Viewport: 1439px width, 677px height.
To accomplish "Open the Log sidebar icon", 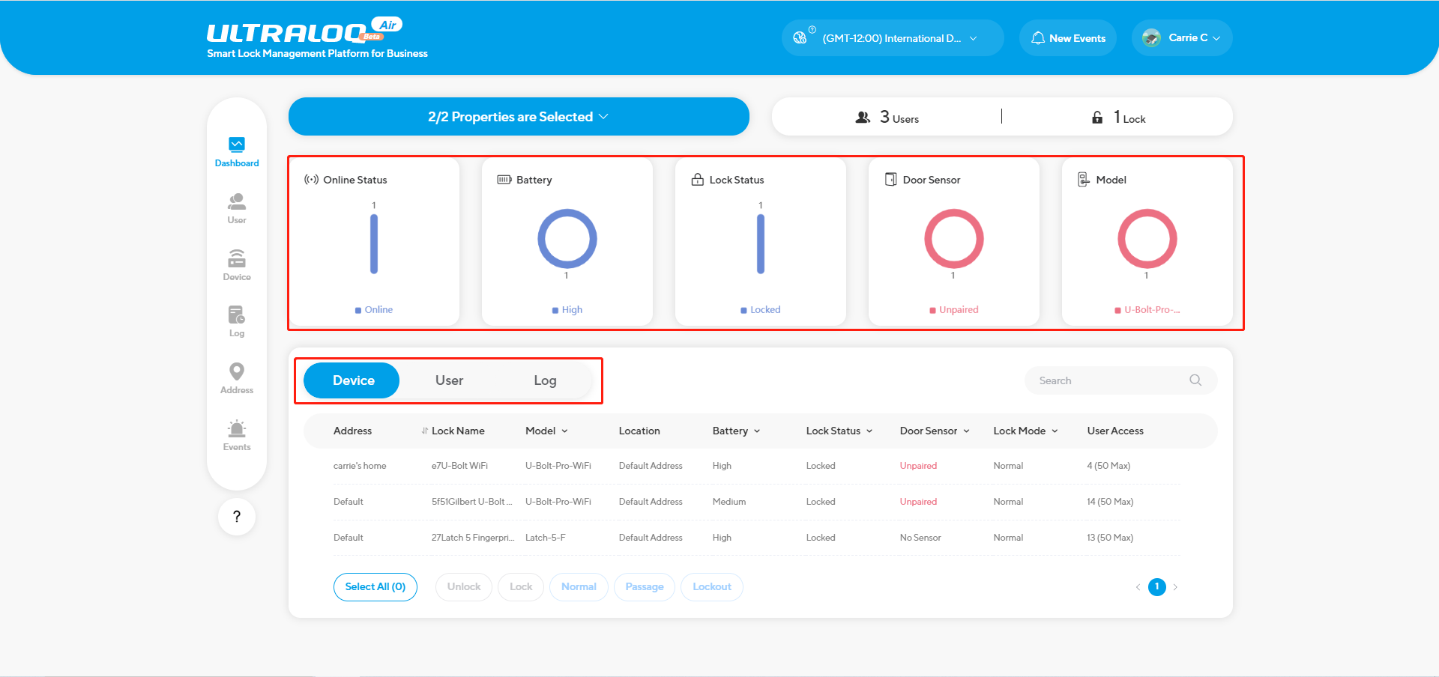I will point(237,315).
